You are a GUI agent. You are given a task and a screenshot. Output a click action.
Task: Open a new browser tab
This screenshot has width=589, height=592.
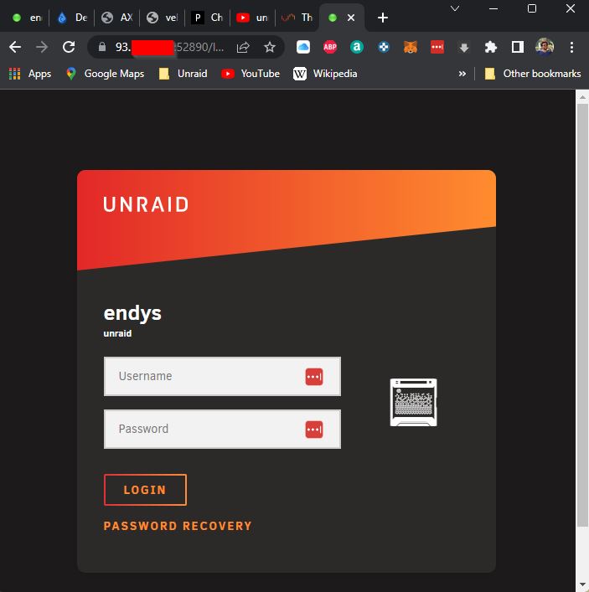[383, 18]
